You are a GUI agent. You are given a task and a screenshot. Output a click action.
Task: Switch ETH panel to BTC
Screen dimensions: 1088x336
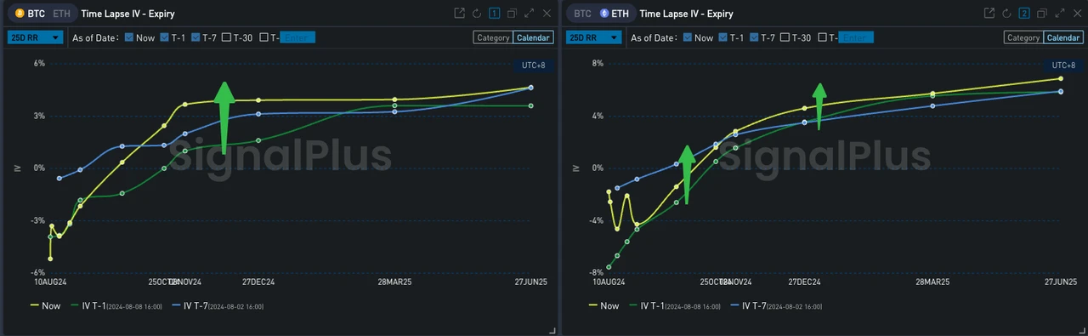click(x=582, y=14)
